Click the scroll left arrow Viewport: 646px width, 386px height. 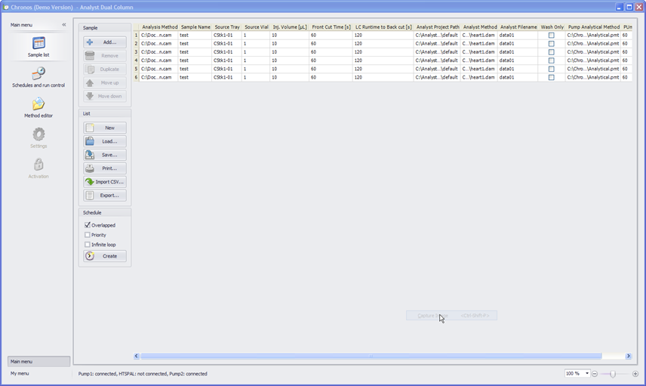pyautogui.click(x=137, y=356)
